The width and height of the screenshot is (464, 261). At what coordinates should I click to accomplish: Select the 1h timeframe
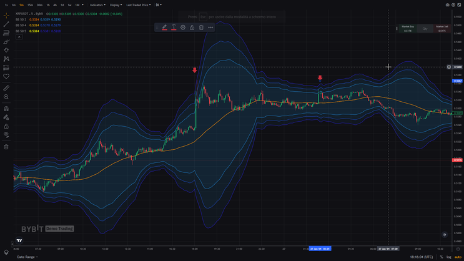(x=48, y=5)
